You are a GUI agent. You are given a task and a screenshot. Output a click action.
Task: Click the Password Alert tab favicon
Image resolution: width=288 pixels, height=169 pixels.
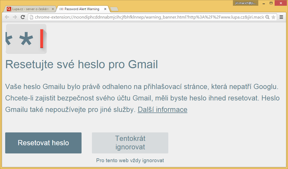(61, 9)
